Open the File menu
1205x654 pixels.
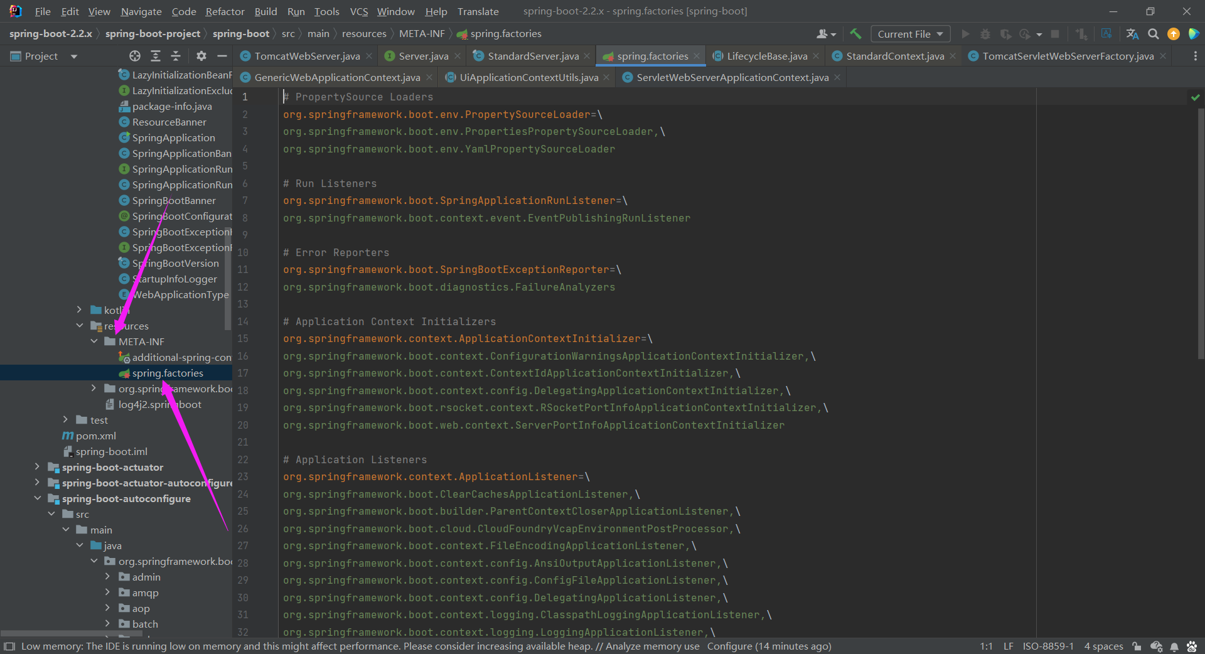pyautogui.click(x=43, y=11)
